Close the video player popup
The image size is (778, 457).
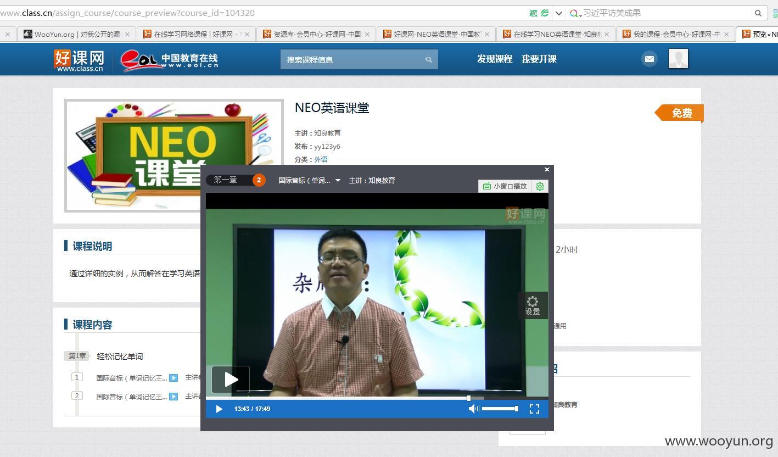(547, 170)
